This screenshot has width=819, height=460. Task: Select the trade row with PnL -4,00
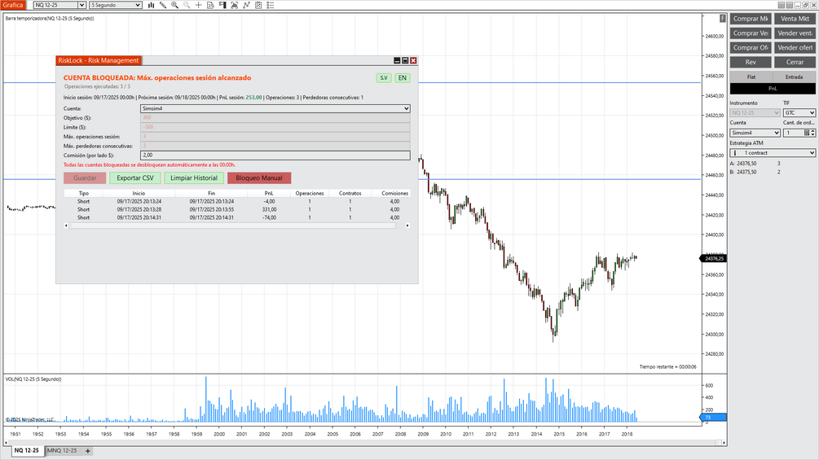tap(237, 201)
